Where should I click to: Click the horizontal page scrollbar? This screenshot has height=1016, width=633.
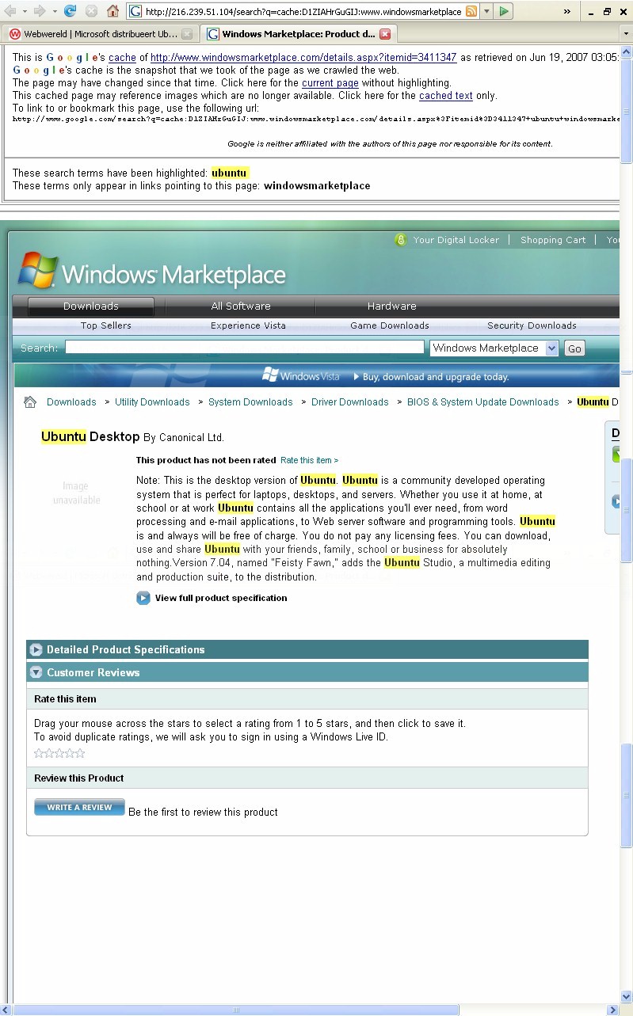237,1010
